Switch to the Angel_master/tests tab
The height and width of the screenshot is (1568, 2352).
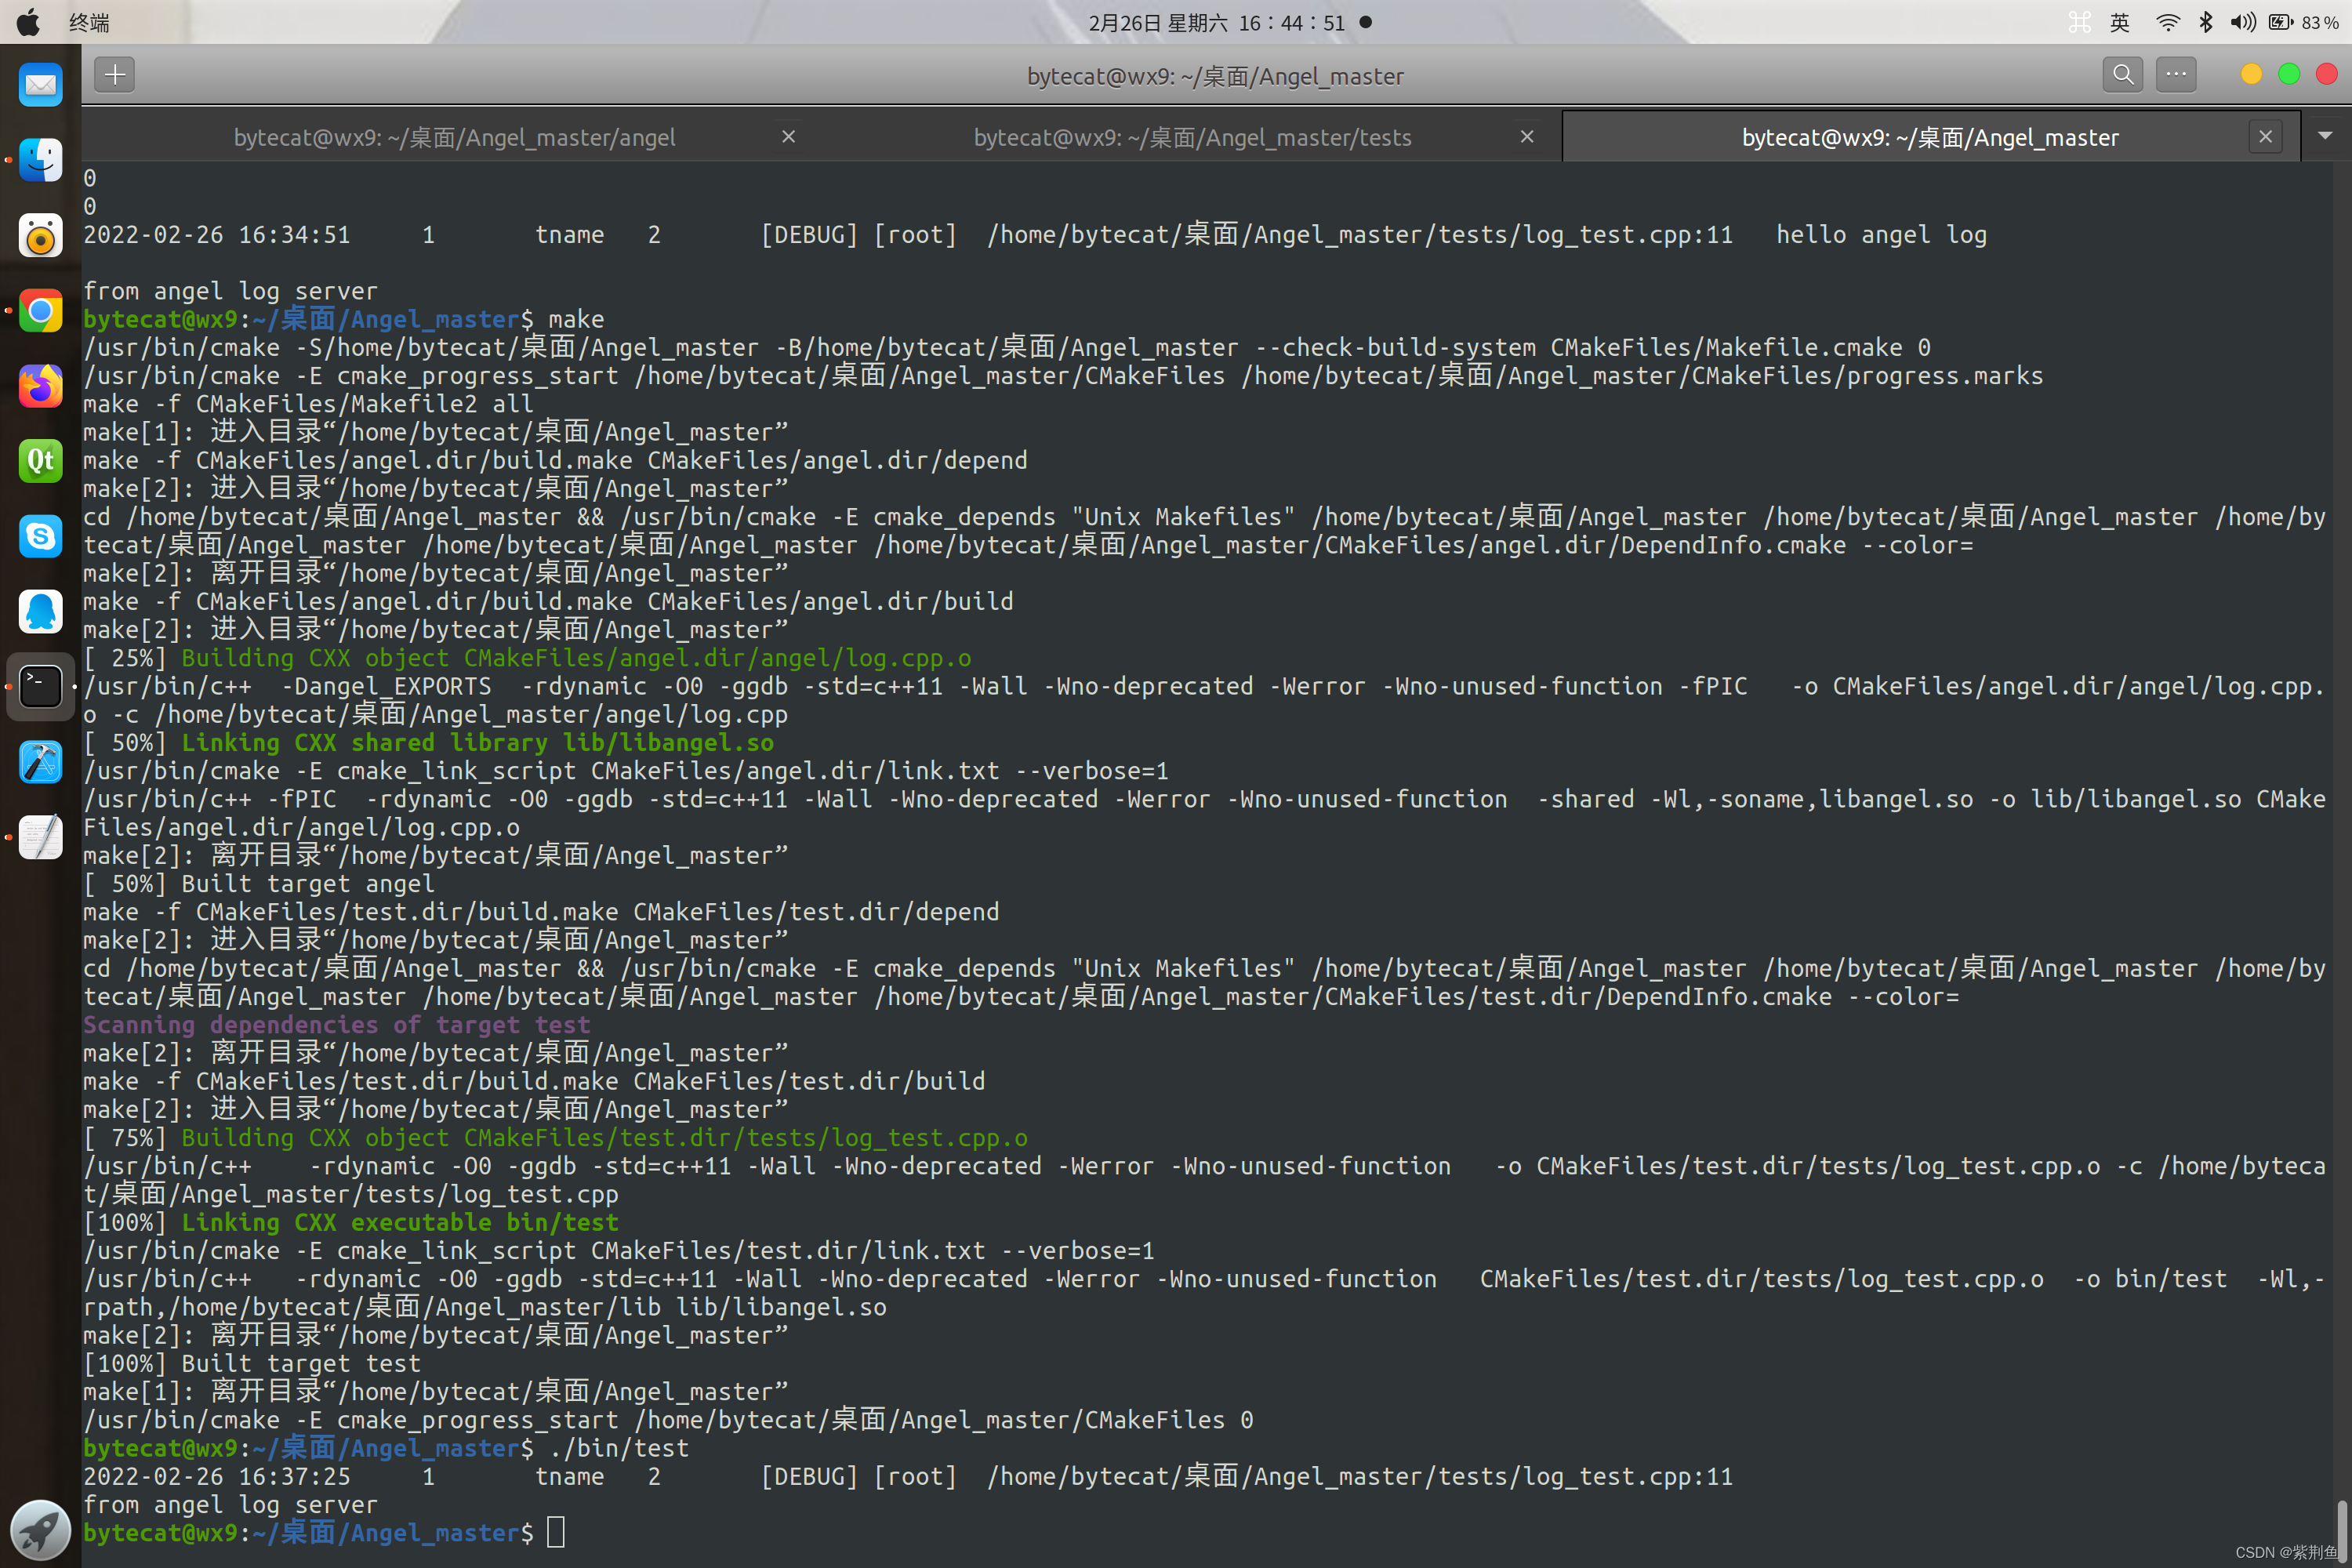1192,137
